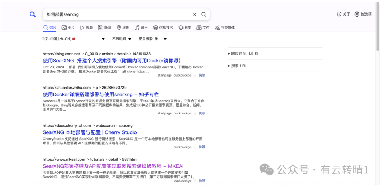
Task: Open 快照 for MKEAI result
Action: click(x=202, y=181)
